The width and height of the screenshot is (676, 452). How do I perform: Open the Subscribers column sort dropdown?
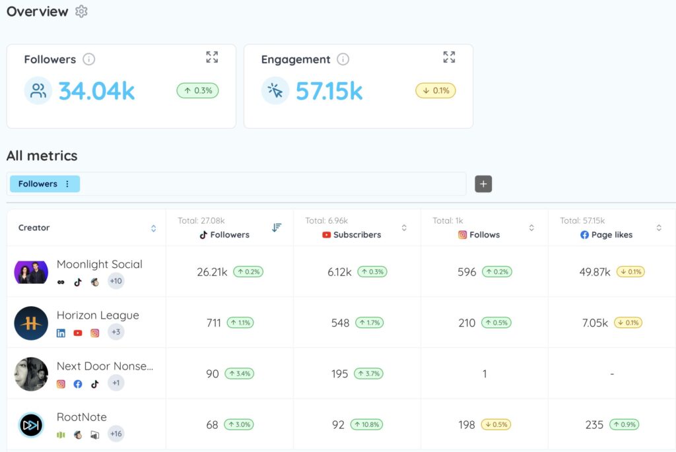(x=403, y=227)
